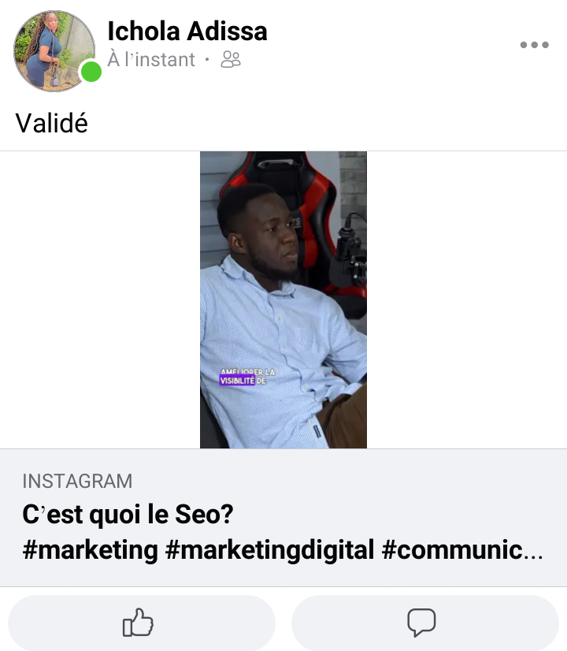The image size is (567, 651).
Task: Click the INSTAGRAM source label
Action: tap(77, 482)
